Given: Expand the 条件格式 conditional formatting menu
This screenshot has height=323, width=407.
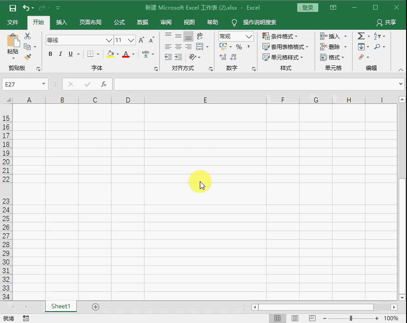Looking at the screenshot, I should click(280, 36).
